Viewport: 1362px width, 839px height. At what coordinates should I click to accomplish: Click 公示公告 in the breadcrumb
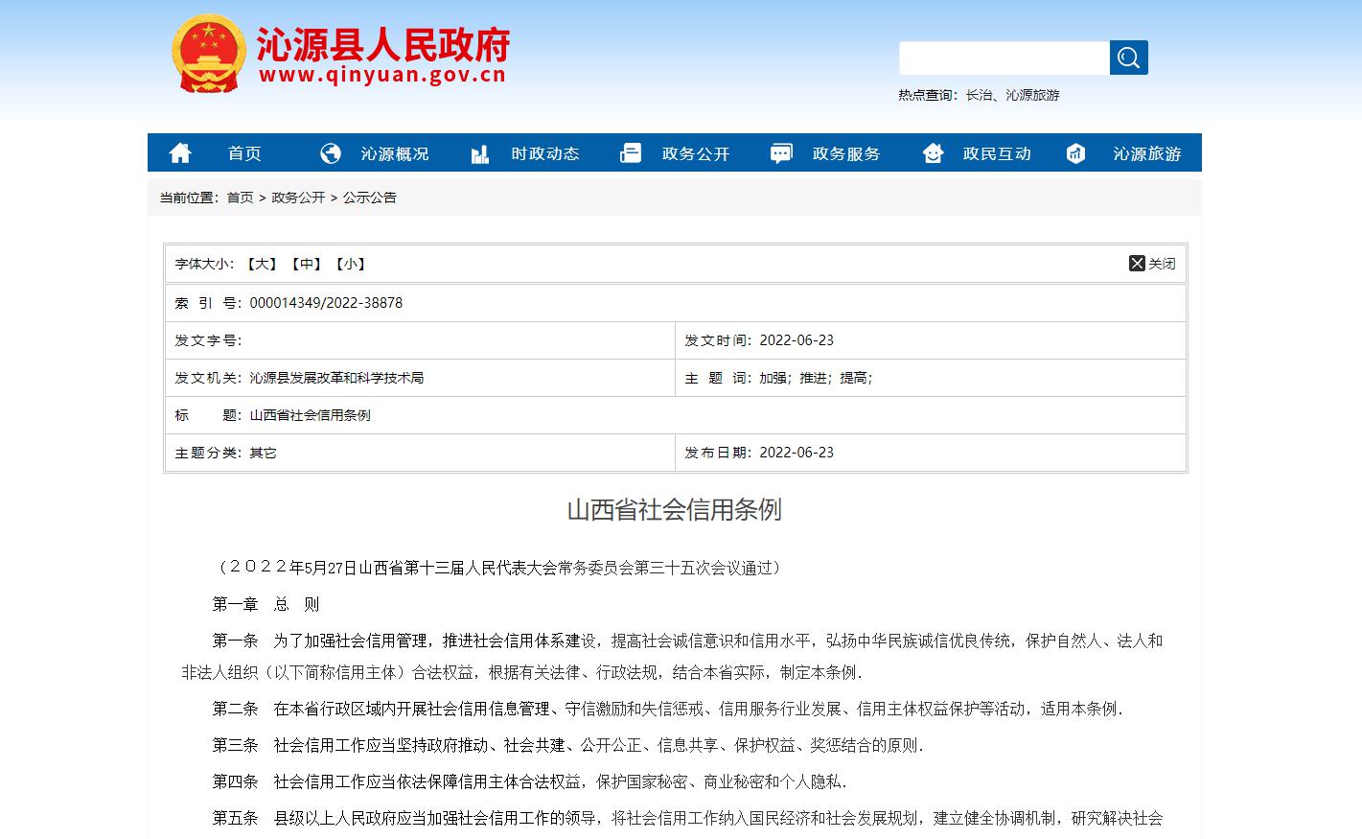coord(370,198)
